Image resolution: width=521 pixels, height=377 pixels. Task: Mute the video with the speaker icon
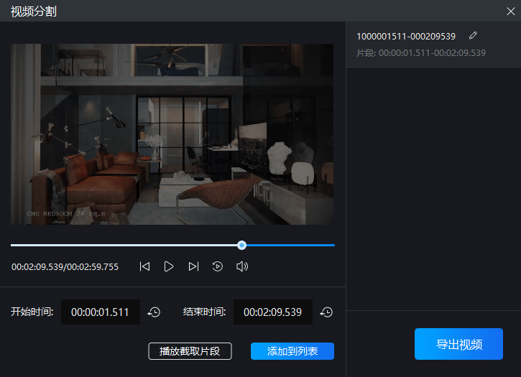(242, 266)
